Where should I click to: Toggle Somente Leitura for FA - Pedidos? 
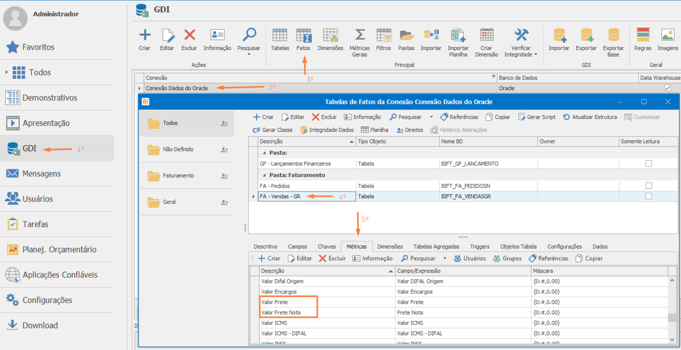tap(648, 186)
